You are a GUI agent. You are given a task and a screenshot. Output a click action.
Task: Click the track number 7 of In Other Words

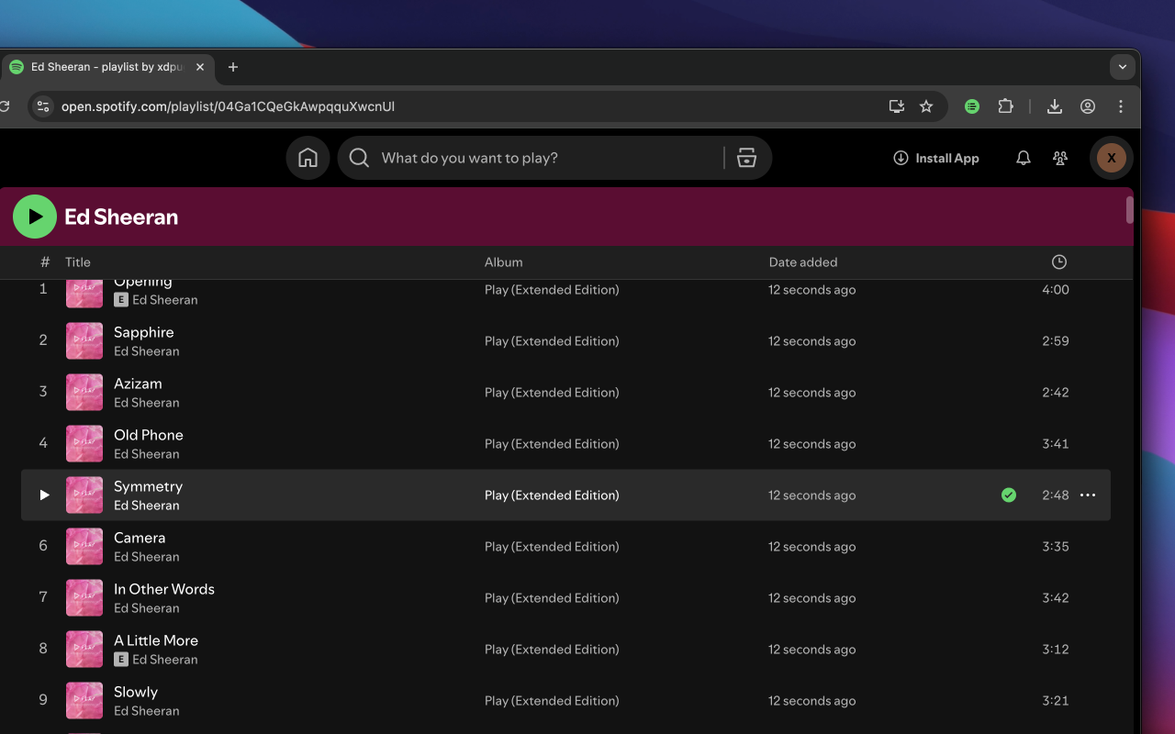coord(43,597)
